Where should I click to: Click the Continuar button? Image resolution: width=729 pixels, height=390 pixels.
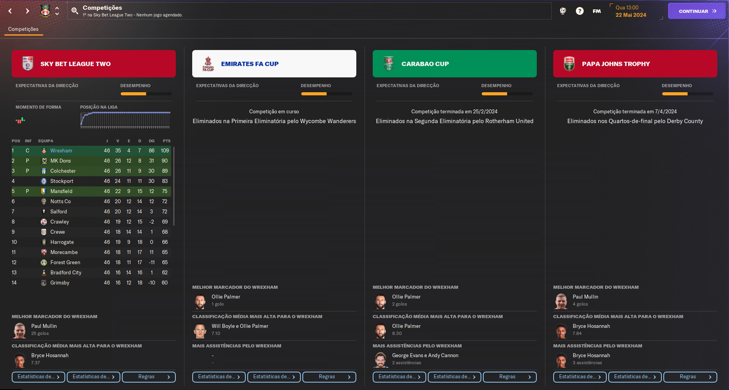tap(697, 11)
